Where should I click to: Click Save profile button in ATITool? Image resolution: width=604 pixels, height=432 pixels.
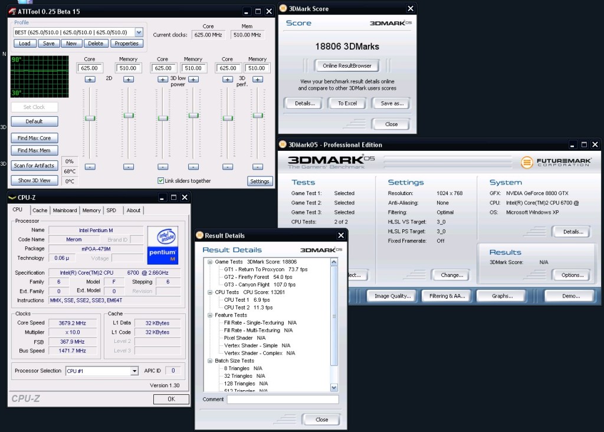(48, 44)
